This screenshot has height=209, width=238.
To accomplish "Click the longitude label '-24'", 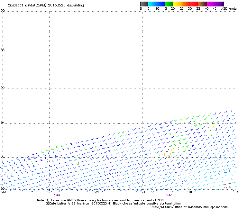I will pyautogui.click(x=96, y=192).
